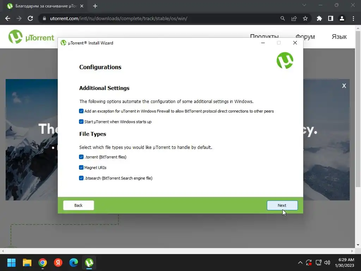Close the Install Wizard window
361x271 pixels.
295,43
